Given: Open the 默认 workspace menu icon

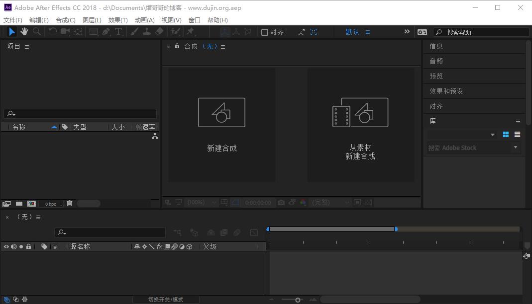Looking at the screenshot, I should (x=367, y=32).
